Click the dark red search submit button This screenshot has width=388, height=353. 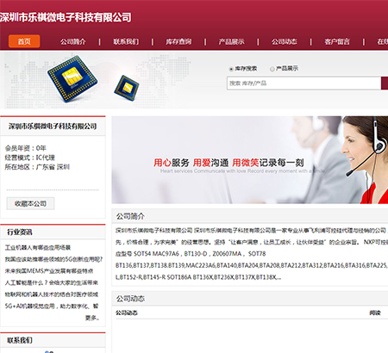point(385,84)
